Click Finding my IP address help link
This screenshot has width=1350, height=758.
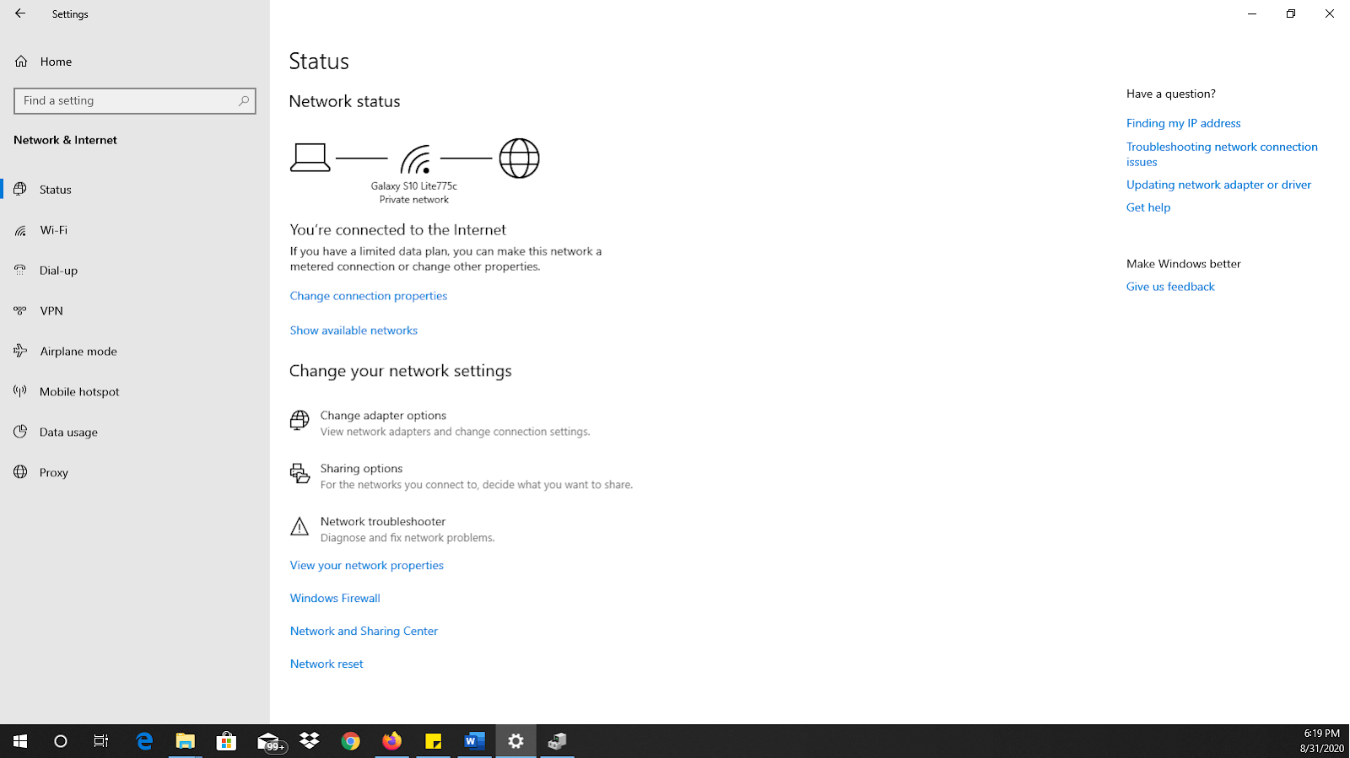pos(1183,123)
